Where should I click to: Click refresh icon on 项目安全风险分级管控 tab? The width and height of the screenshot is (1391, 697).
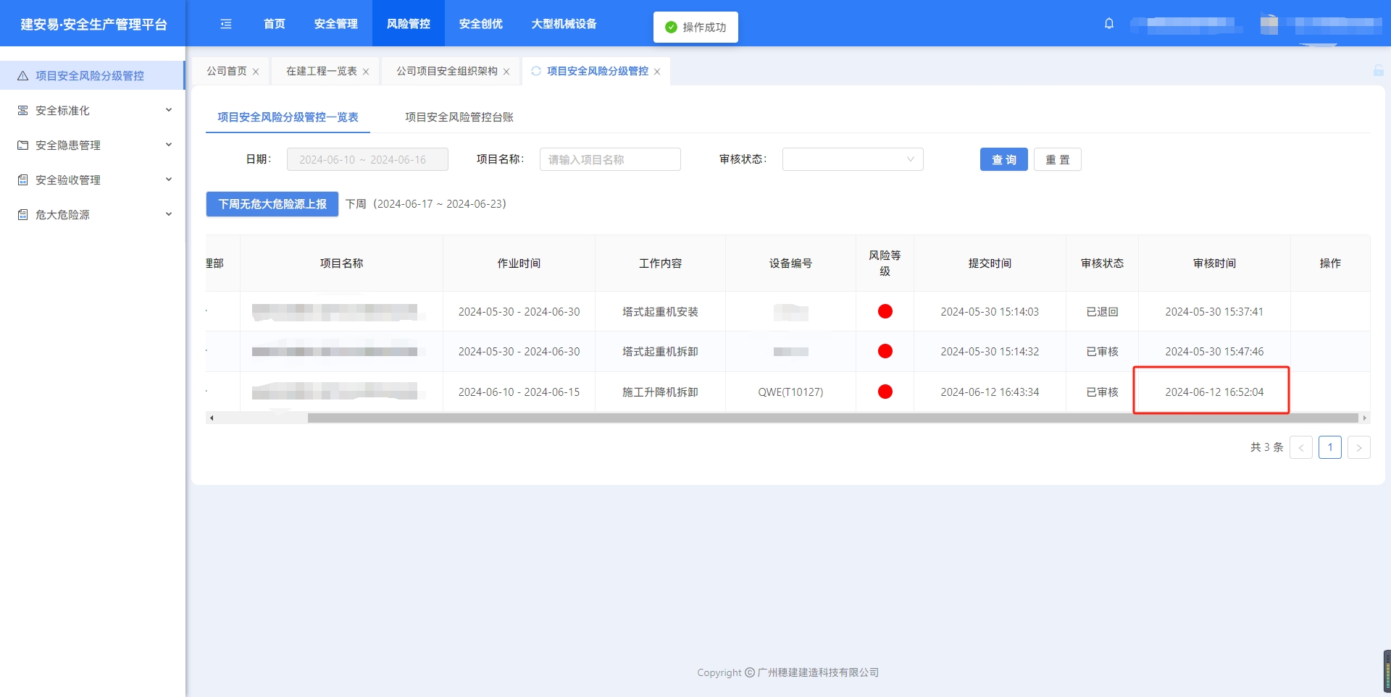(x=536, y=71)
